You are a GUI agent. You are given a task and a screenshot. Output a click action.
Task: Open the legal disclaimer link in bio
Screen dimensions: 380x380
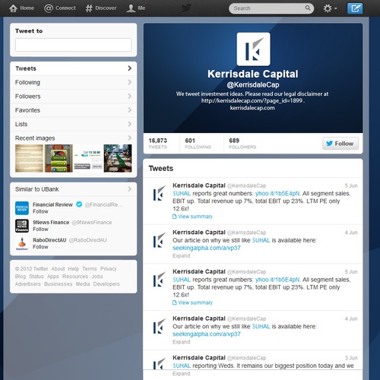tap(252, 101)
